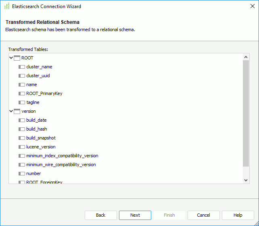
Task: Click the Elasticsearch wizard title bar icon
Action: point(7,6)
